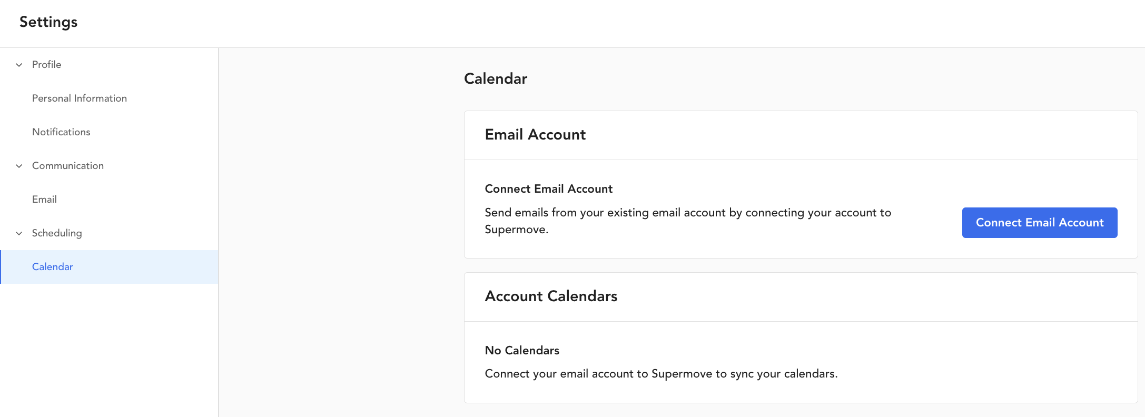
Task: Open the Email sidebar item
Action: click(x=44, y=200)
